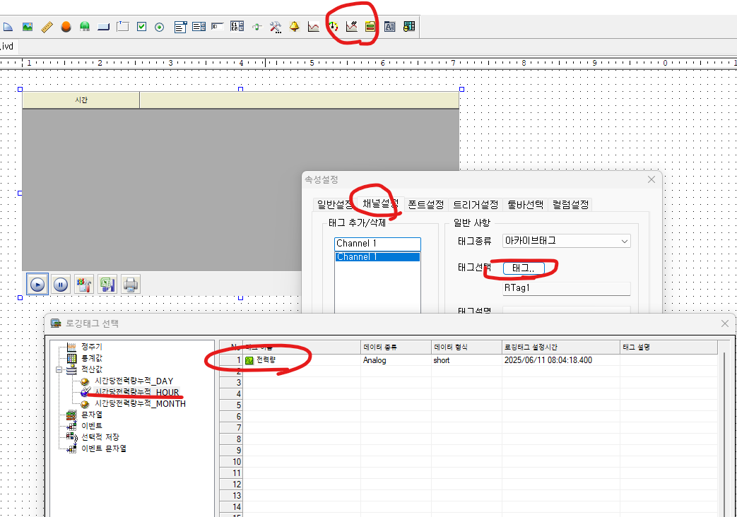Select the checkbox object tool in toolbar

pos(141,26)
